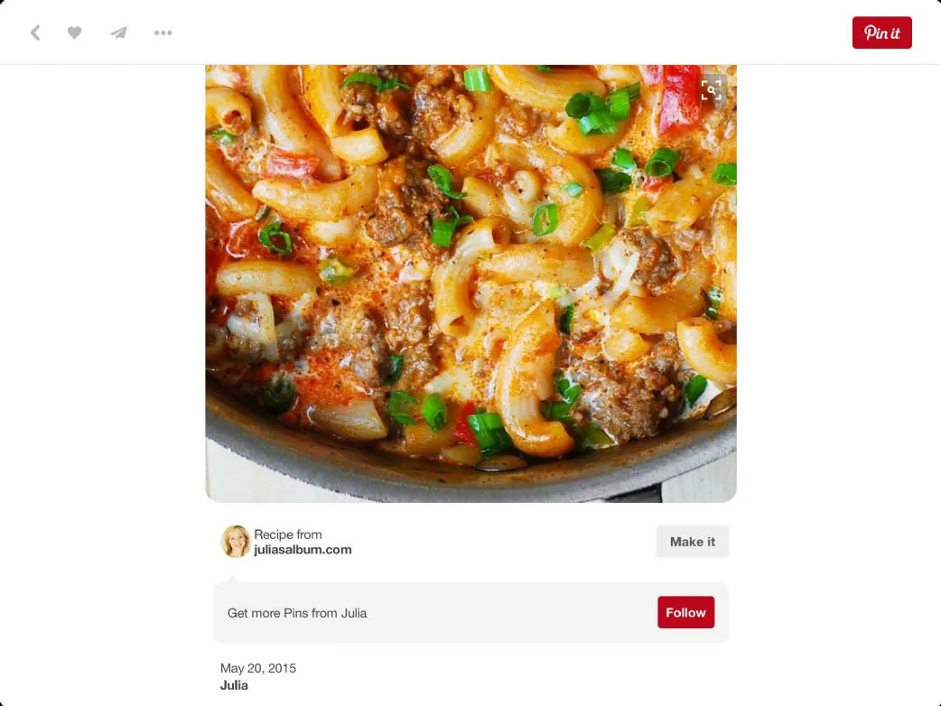Go back using the left chevron icon

tap(35, 33)
